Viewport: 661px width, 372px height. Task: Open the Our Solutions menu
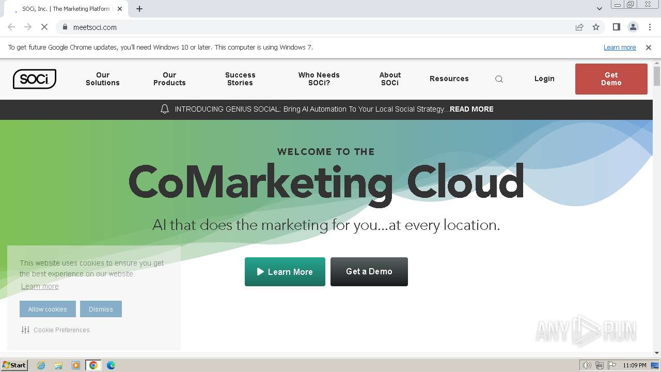103,79
